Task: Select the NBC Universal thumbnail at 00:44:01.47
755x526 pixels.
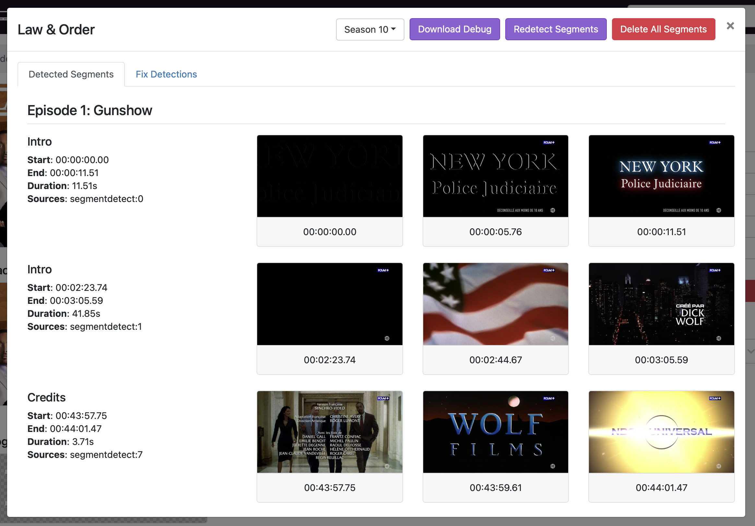Action: (x=661, y=432)
